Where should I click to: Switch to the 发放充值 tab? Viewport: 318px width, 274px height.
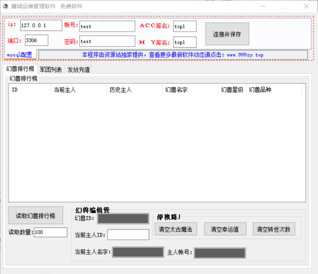click(x=78, y=70)
